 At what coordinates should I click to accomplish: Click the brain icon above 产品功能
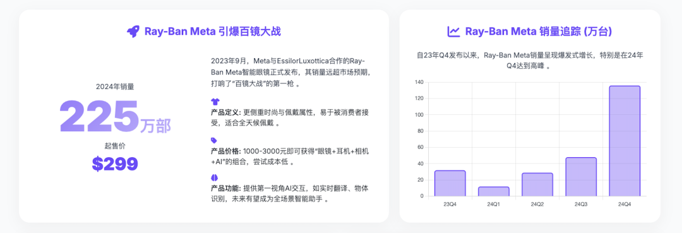215,177
